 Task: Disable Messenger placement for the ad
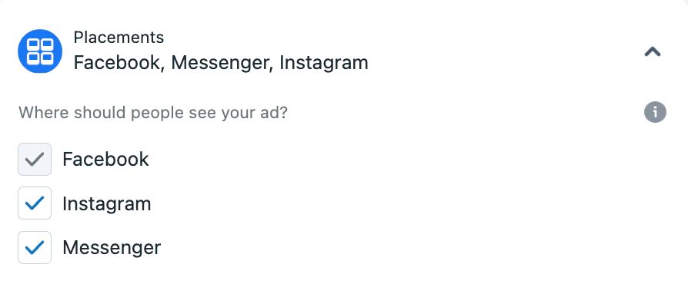coord(35,248)
